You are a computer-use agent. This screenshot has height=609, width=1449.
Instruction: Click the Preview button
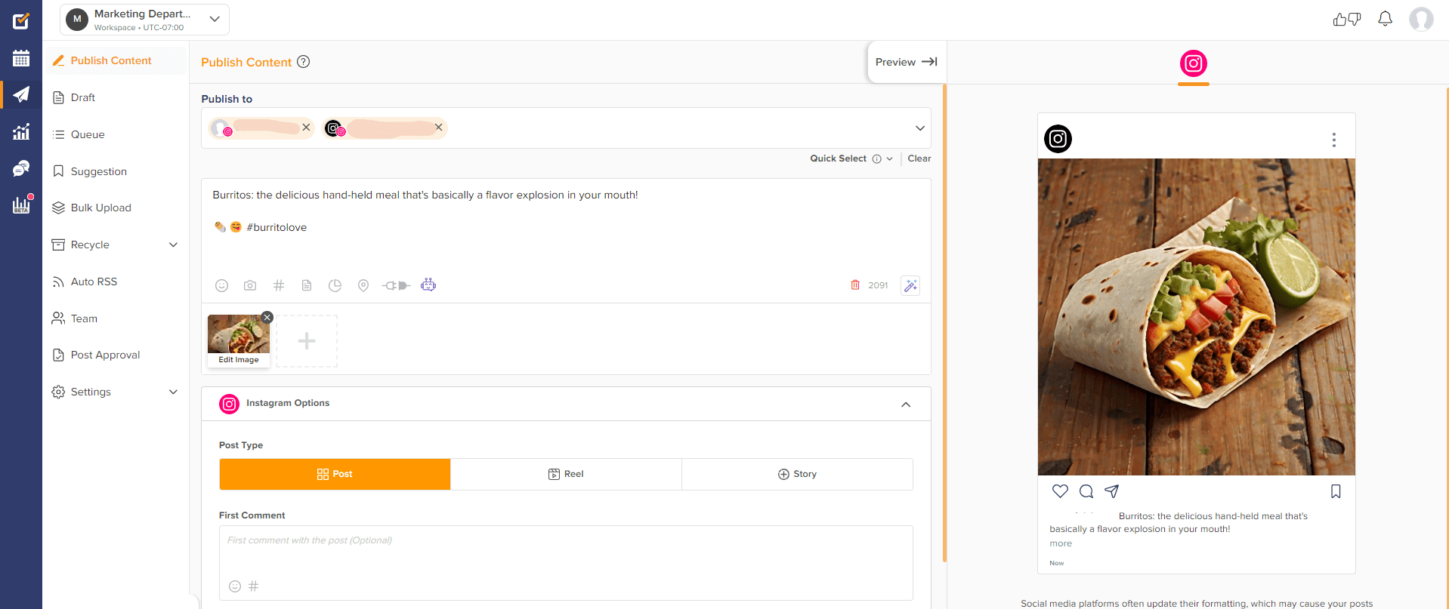[906, 62]
